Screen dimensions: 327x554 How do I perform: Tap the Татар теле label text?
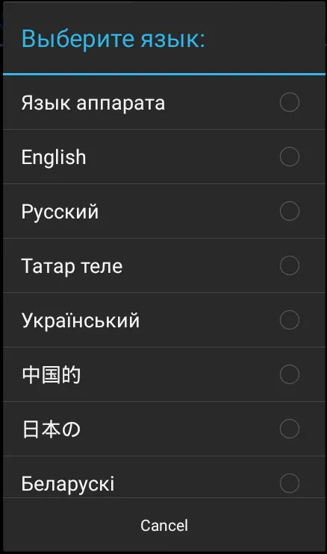pos(72,266)
